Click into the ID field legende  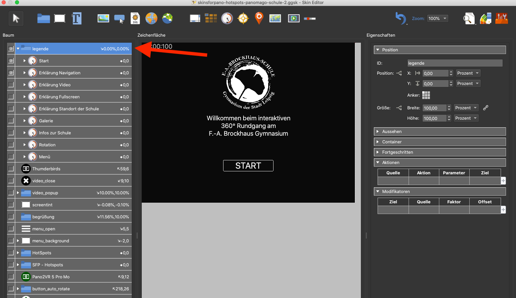click(x=455, y=63)
